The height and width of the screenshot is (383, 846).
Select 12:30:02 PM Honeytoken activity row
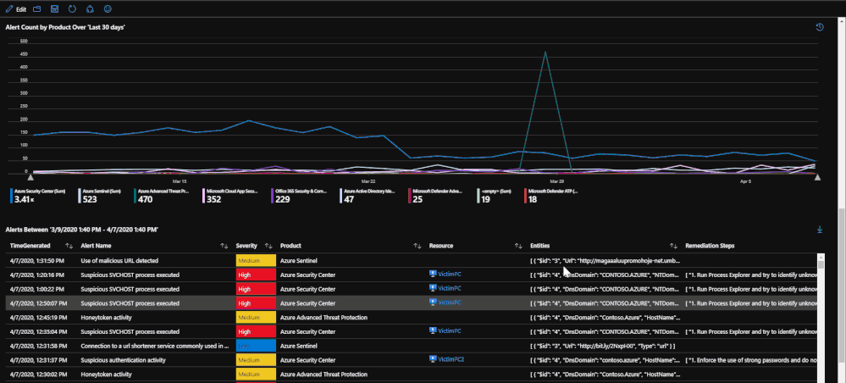pyautogui.click(x=412, y=374)
